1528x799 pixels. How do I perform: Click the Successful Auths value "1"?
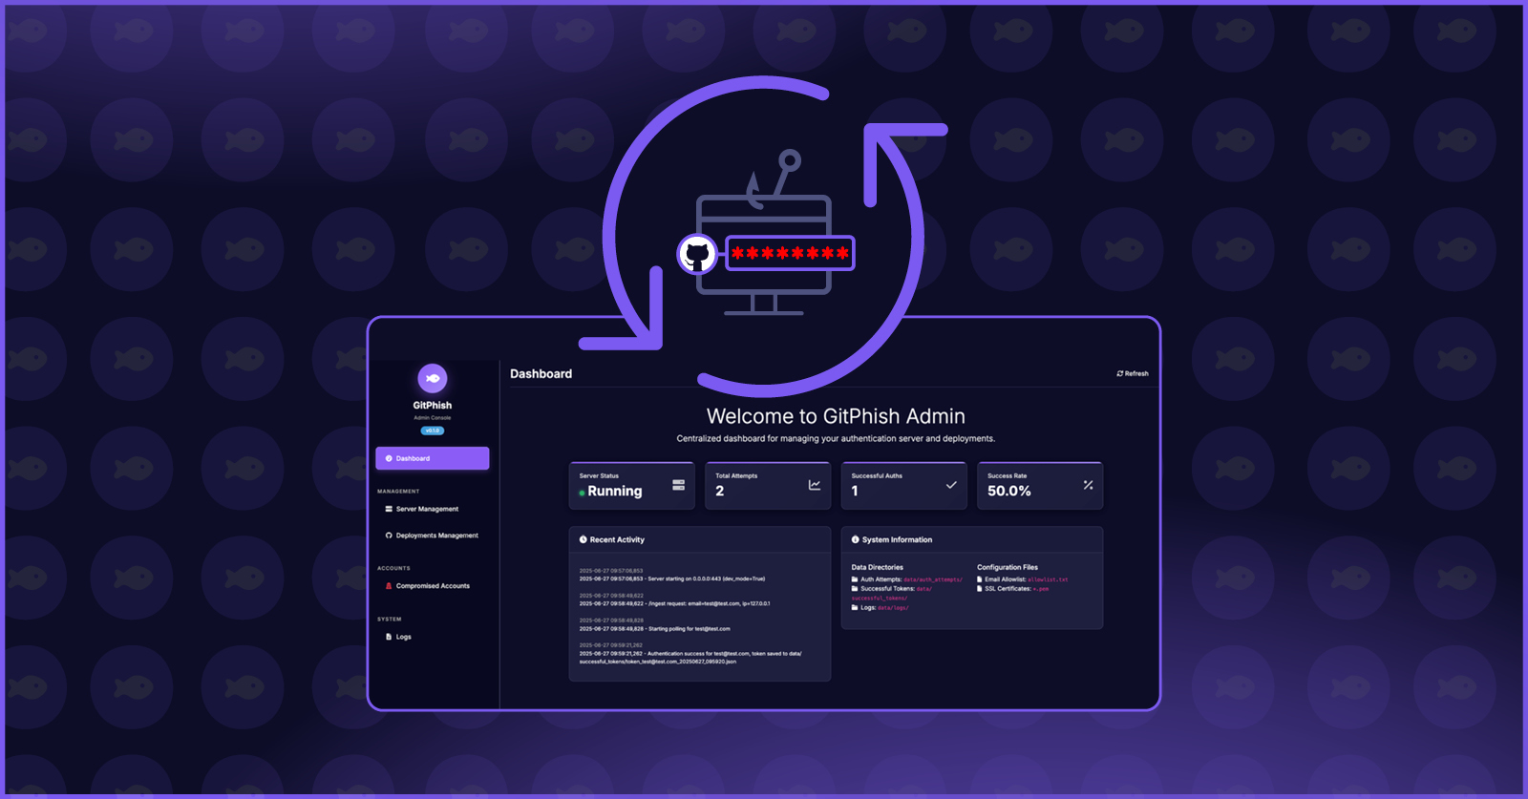[855, 491]
